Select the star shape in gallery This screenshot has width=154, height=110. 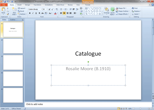click(100, 14)
